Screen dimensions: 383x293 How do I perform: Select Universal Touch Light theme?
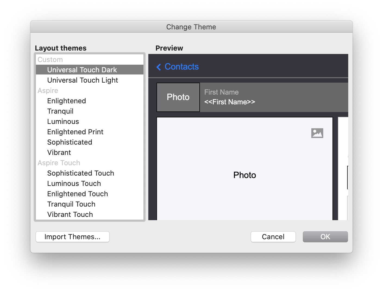82,80
